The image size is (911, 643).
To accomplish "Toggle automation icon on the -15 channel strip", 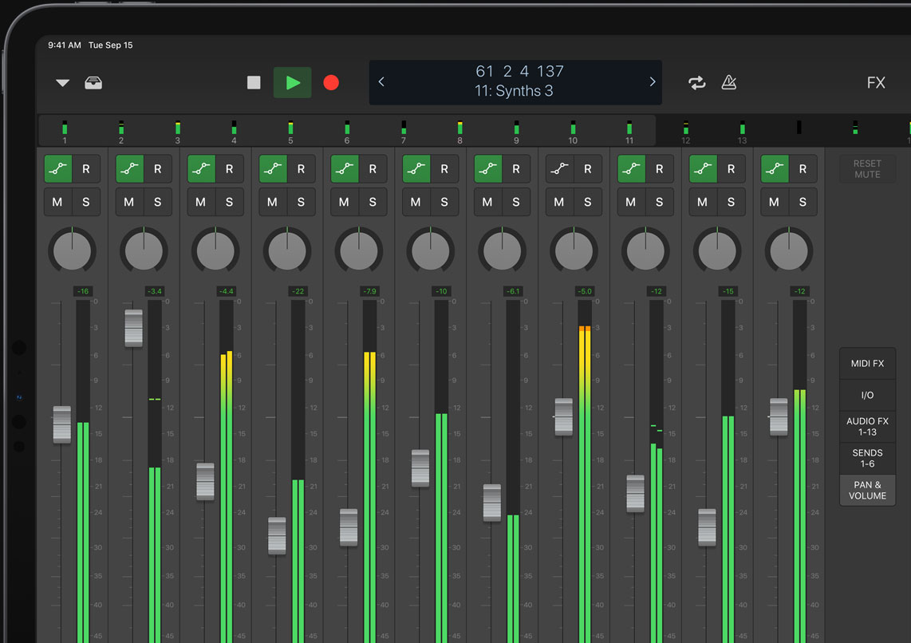I will tap(703, 169).
